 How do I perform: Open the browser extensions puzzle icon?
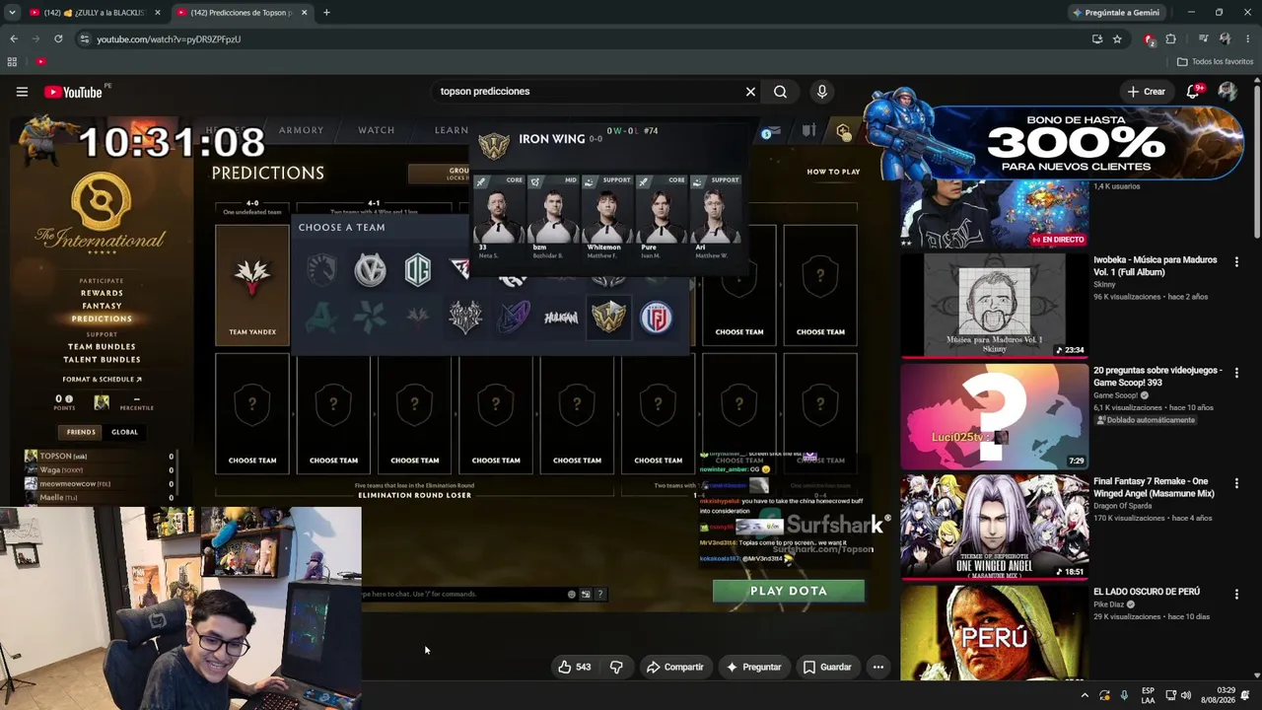[1170, 38]
